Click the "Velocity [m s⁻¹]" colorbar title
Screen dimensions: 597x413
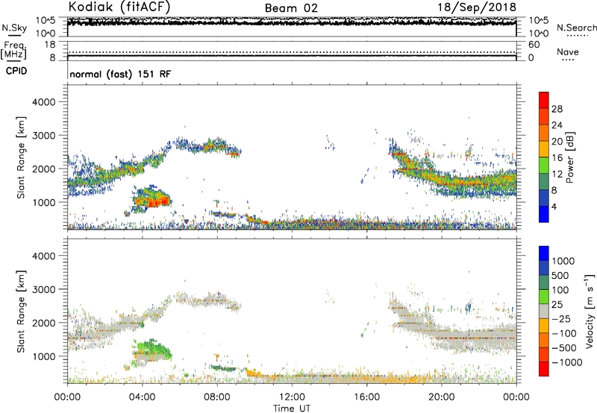pyautogui.click(x=590, y=310)
